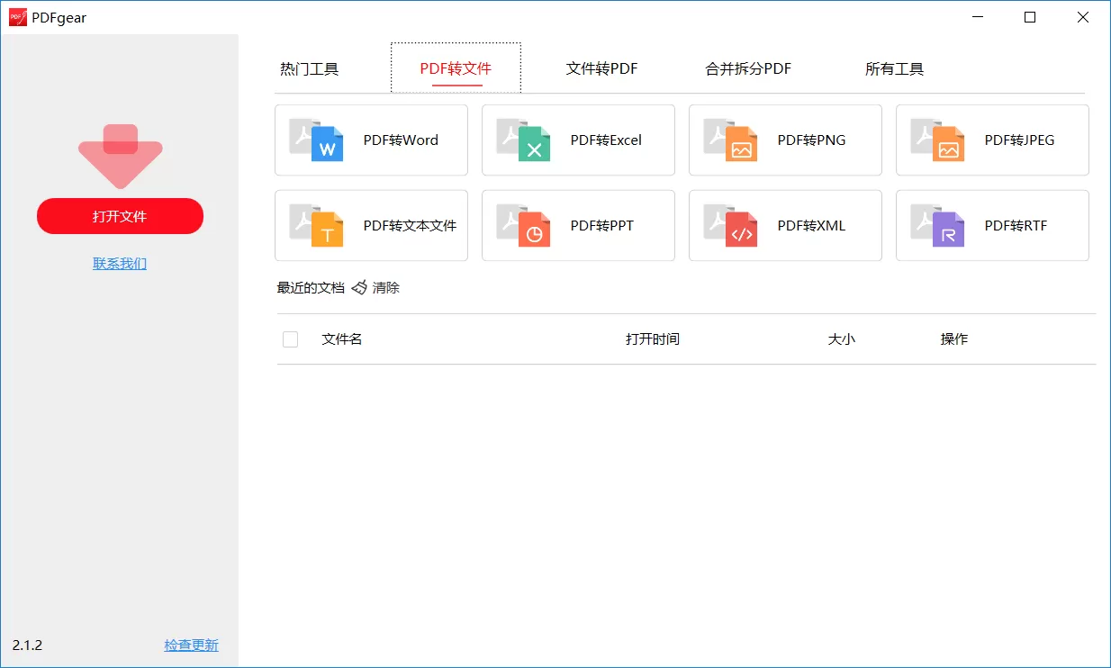Click the PDFgear logo icon
1111x668 pixels.
click(x=16, y=16)
